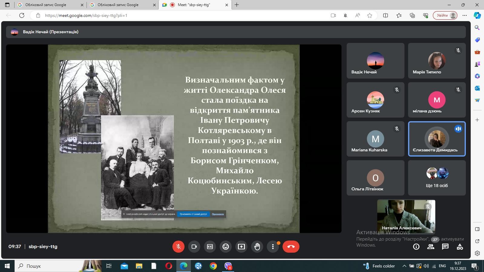This screenshot has width=484, height=272.
Task: Open the in-call chat panel
Action: 445,247
